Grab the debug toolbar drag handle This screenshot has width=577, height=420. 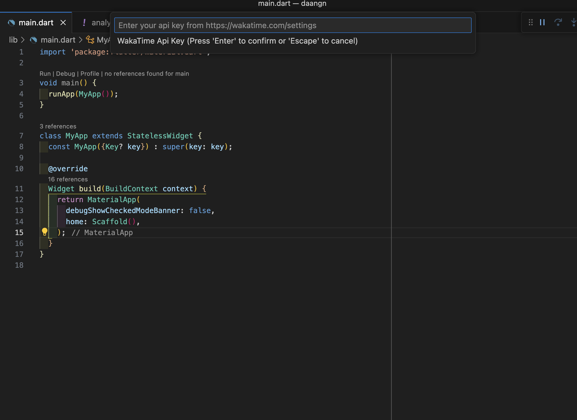(530, 22)
